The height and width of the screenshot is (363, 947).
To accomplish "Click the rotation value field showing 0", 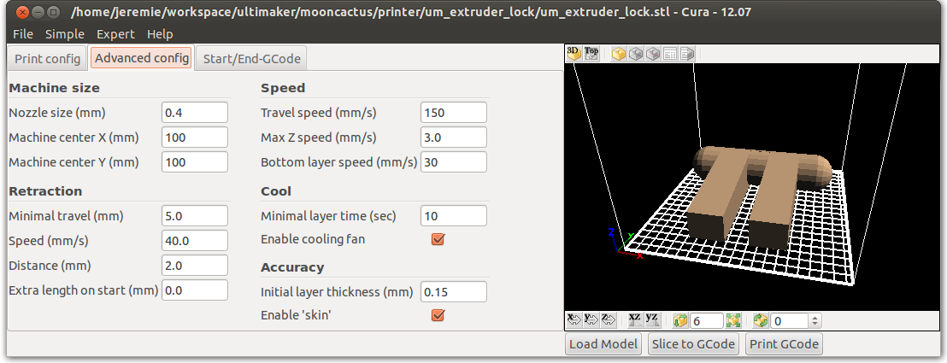I will click(790, 320).
